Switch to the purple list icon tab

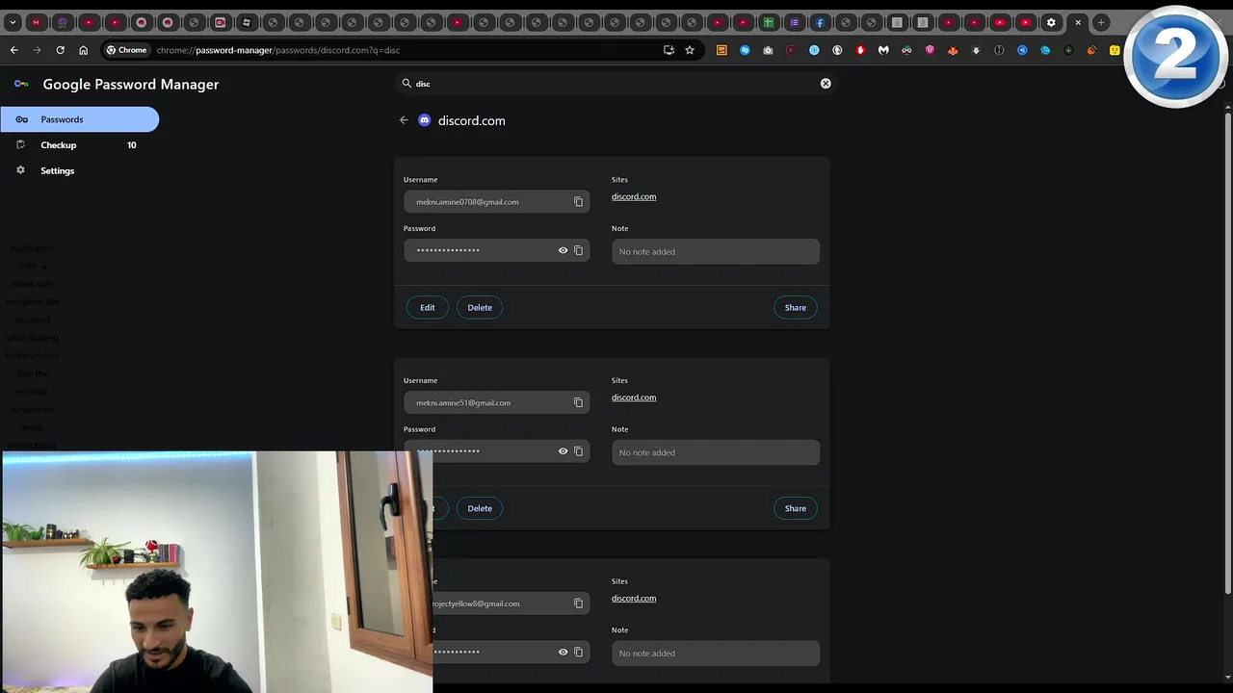[794, 22]
